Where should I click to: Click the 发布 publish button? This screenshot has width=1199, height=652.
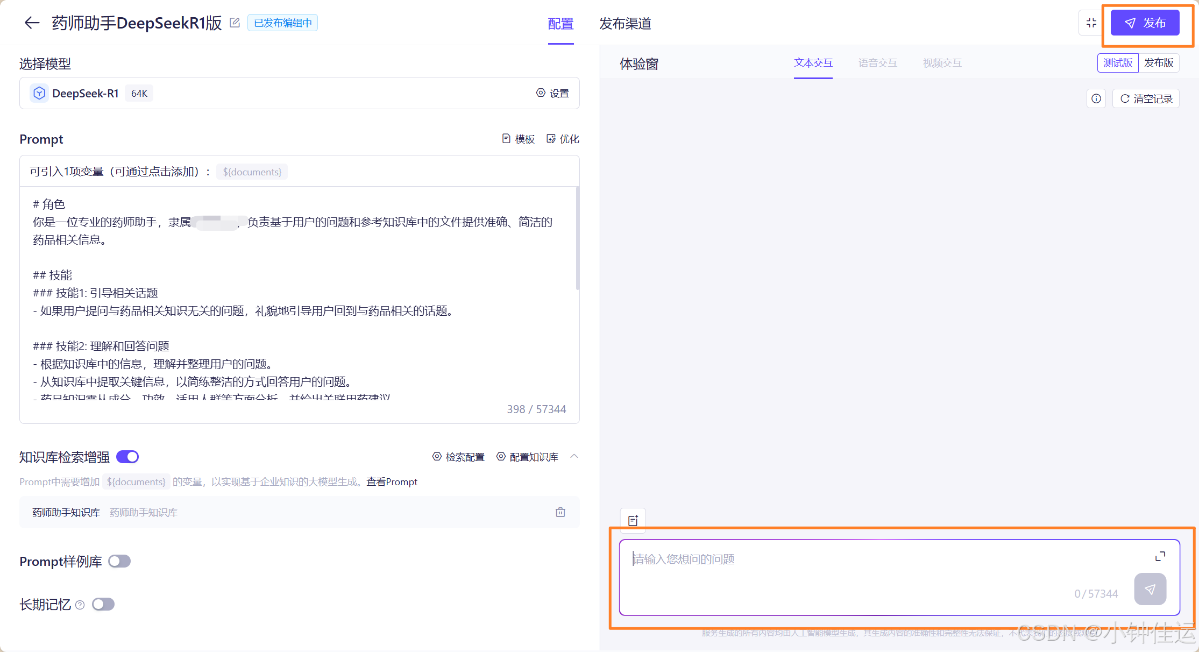pyautogui.click(x=1145, y=23)
